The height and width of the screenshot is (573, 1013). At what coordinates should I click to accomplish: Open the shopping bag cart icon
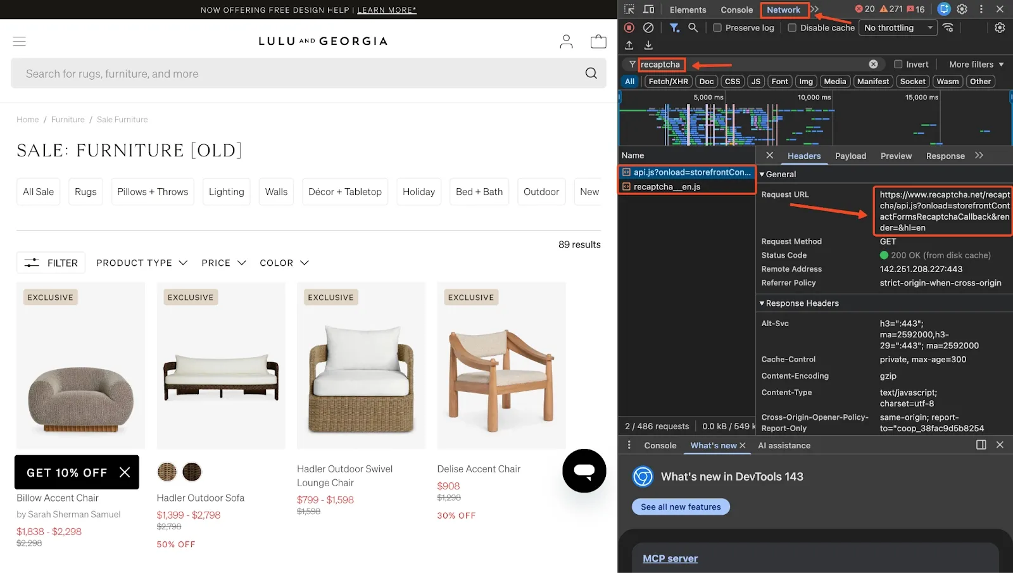[x=598, y=42]
